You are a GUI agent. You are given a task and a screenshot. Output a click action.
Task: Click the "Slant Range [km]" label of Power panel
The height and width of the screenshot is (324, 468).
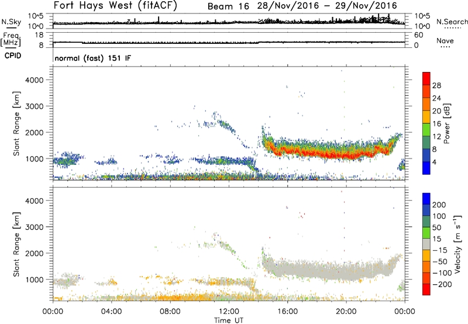(x=16, y=123)
